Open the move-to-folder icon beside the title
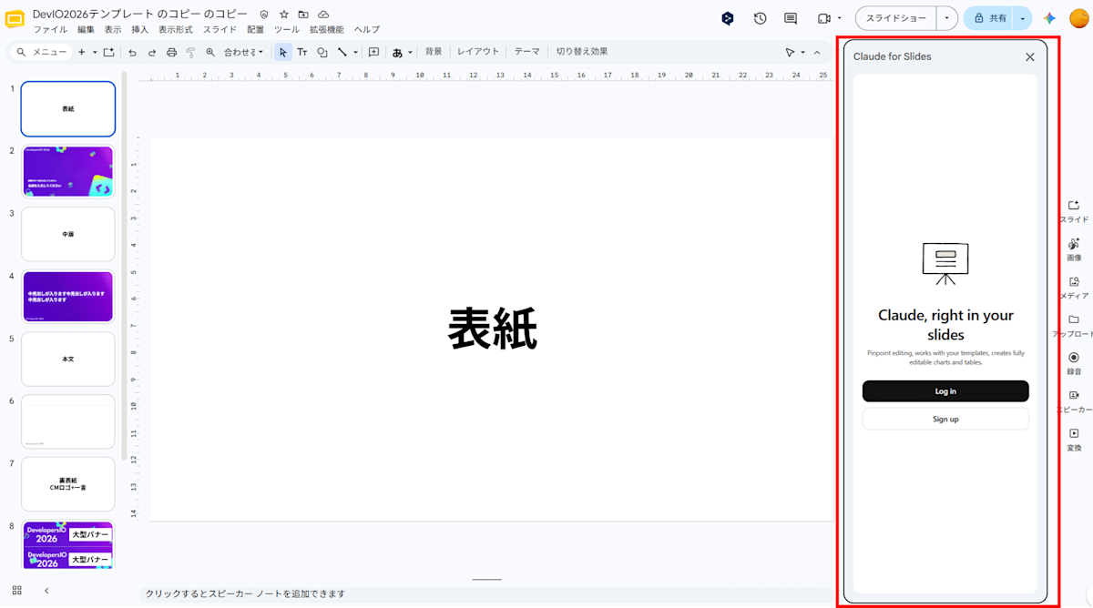 pyautogui.click(x=303, y=15)
